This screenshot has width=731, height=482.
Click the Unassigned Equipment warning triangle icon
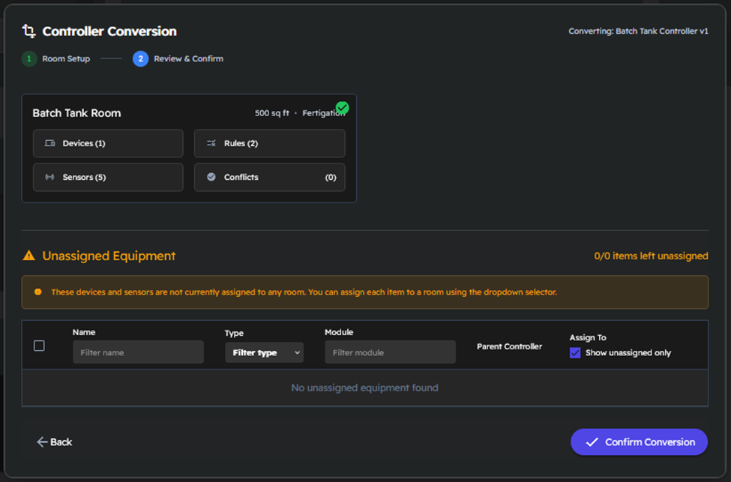click(x=29, y=256)
